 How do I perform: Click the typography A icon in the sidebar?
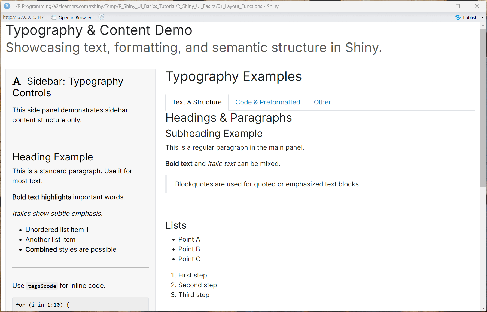point(17,81)
